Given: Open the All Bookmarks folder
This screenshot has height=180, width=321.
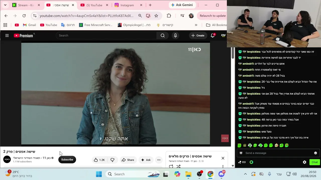Looking at the screenshot, I should coord(216,25).
